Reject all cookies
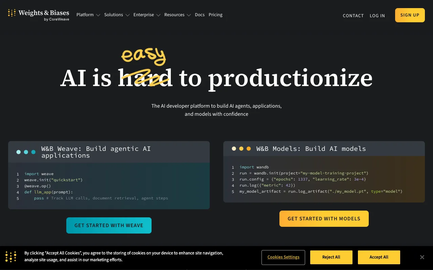Screen dimensions: 433x270 point(331,257)
